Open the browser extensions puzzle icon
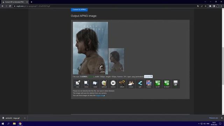The image size is (224, 126). click(210, 6)
